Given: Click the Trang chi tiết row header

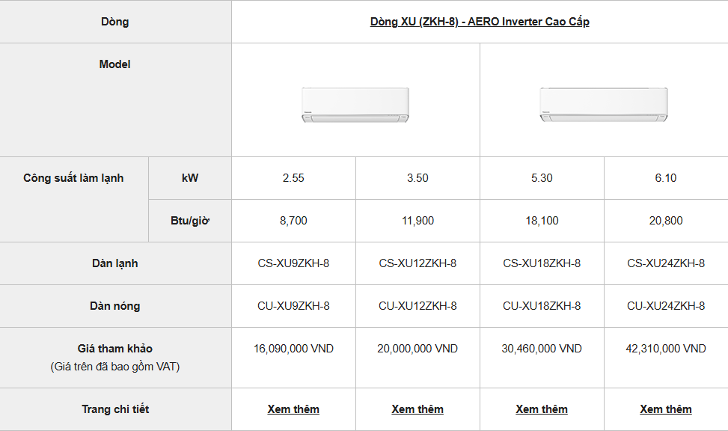Looking at the screenshot, I should (x=115, y=409).
